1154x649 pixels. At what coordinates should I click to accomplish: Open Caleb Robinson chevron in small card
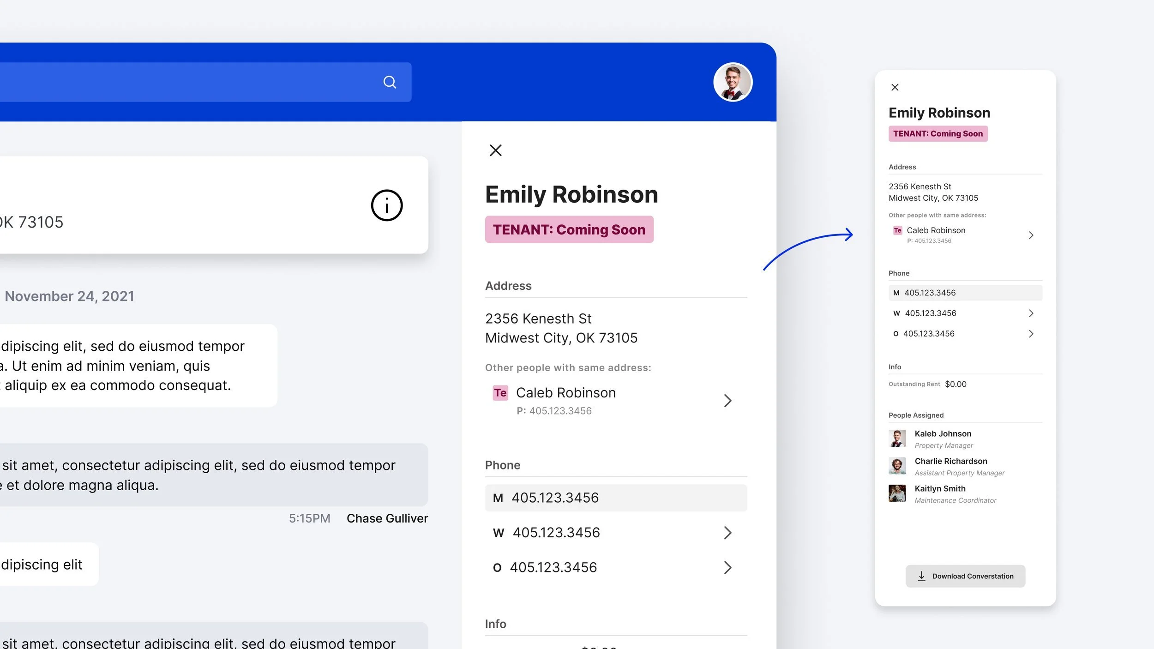click(x=1031, y=235)
